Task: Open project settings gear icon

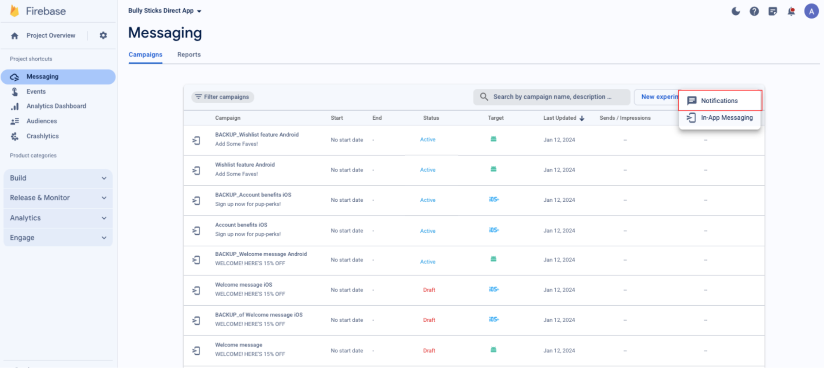Action: pyautogui.click(x=103, y=35)
